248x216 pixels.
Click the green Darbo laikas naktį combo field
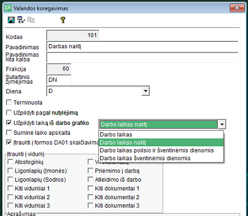click(x=158, y=124)
